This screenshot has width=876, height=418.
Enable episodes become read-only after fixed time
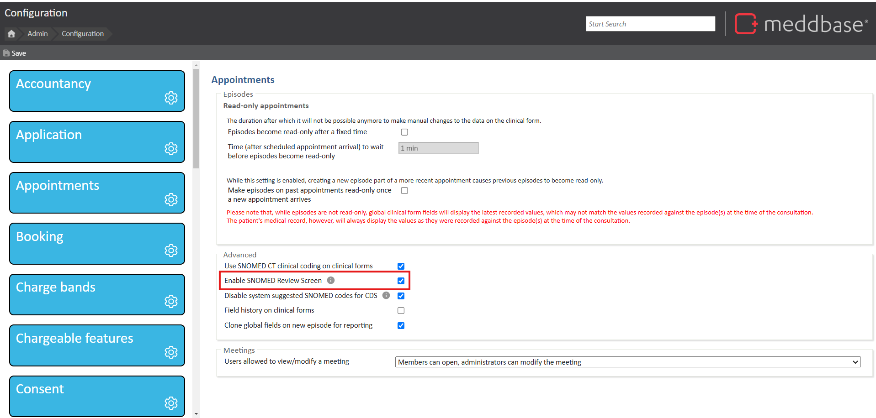[x=404, y=132]
